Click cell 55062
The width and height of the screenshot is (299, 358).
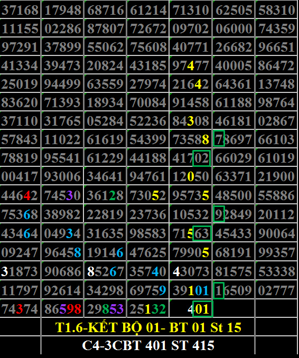pyautogui.click(x=106, y=46)
